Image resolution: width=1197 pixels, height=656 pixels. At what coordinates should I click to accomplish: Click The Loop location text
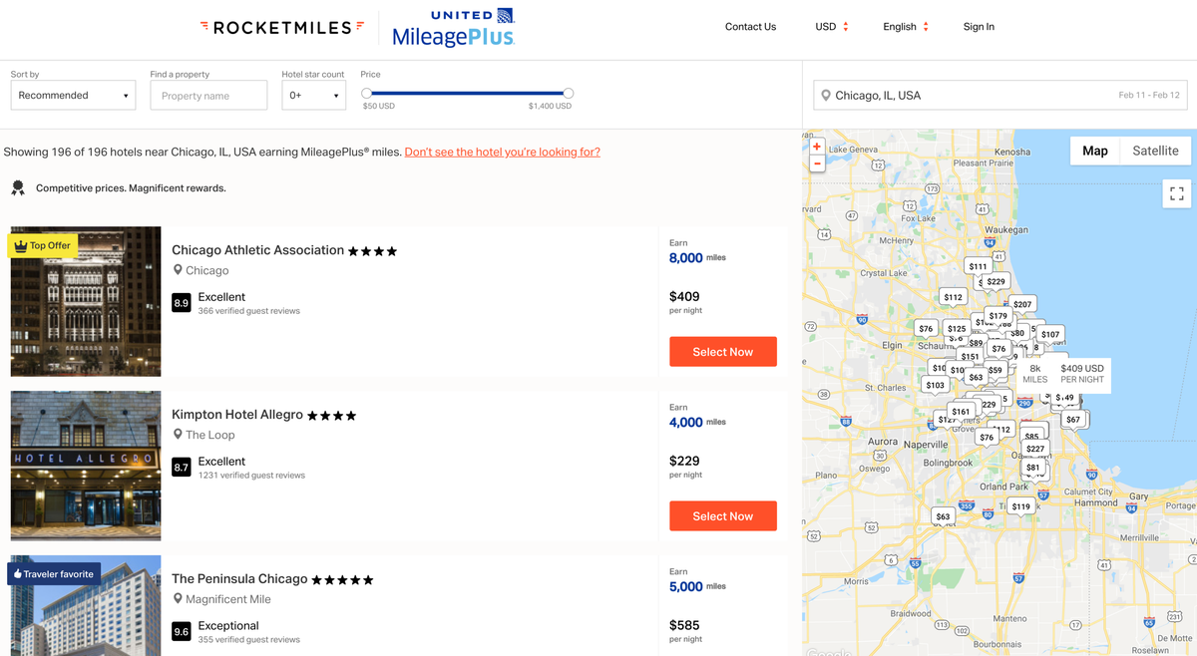(209, 435)
